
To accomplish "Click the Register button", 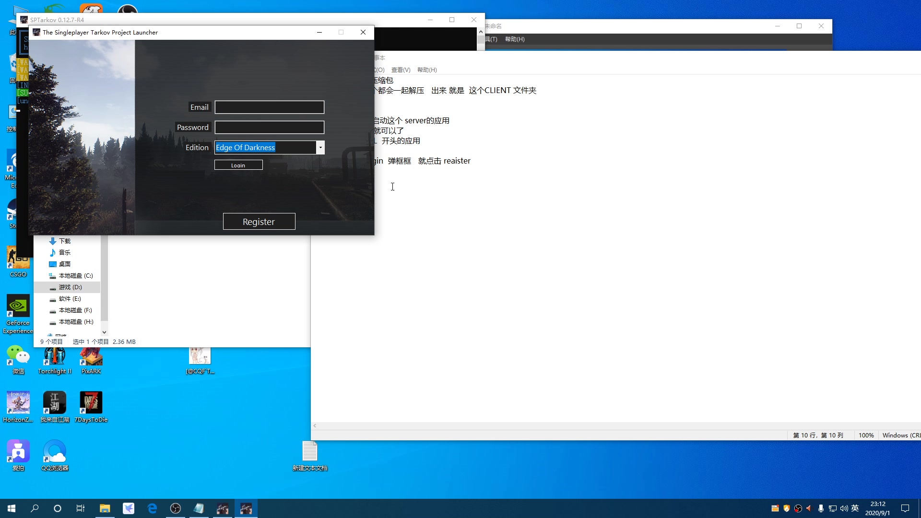I will 259,222.
